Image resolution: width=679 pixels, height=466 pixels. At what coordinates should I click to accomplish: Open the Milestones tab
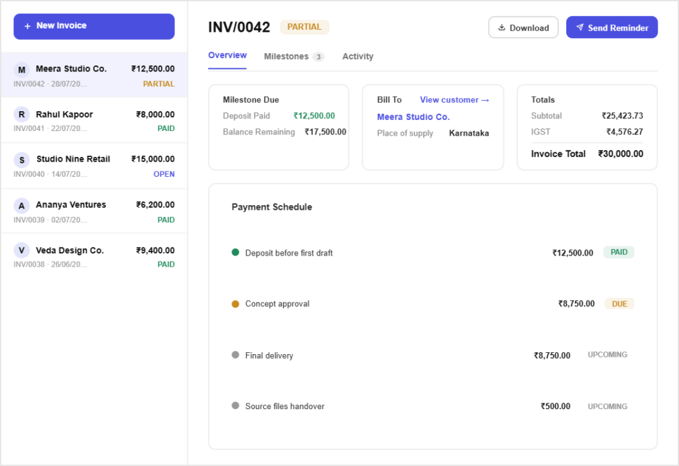pos(294,56)
